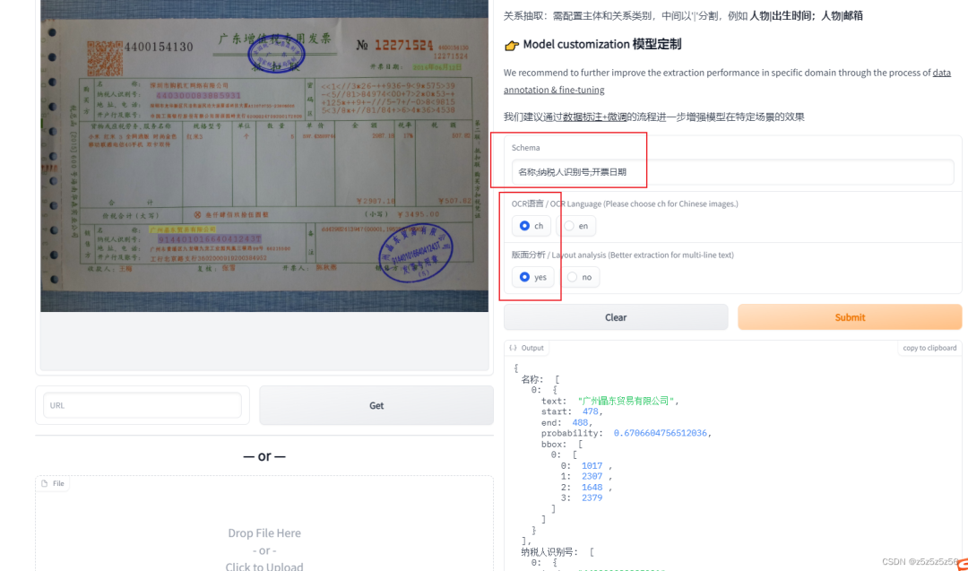Click 'copy to clipboard' for the output
Viewport: 968px width, 571px height.
click(929, 348)
